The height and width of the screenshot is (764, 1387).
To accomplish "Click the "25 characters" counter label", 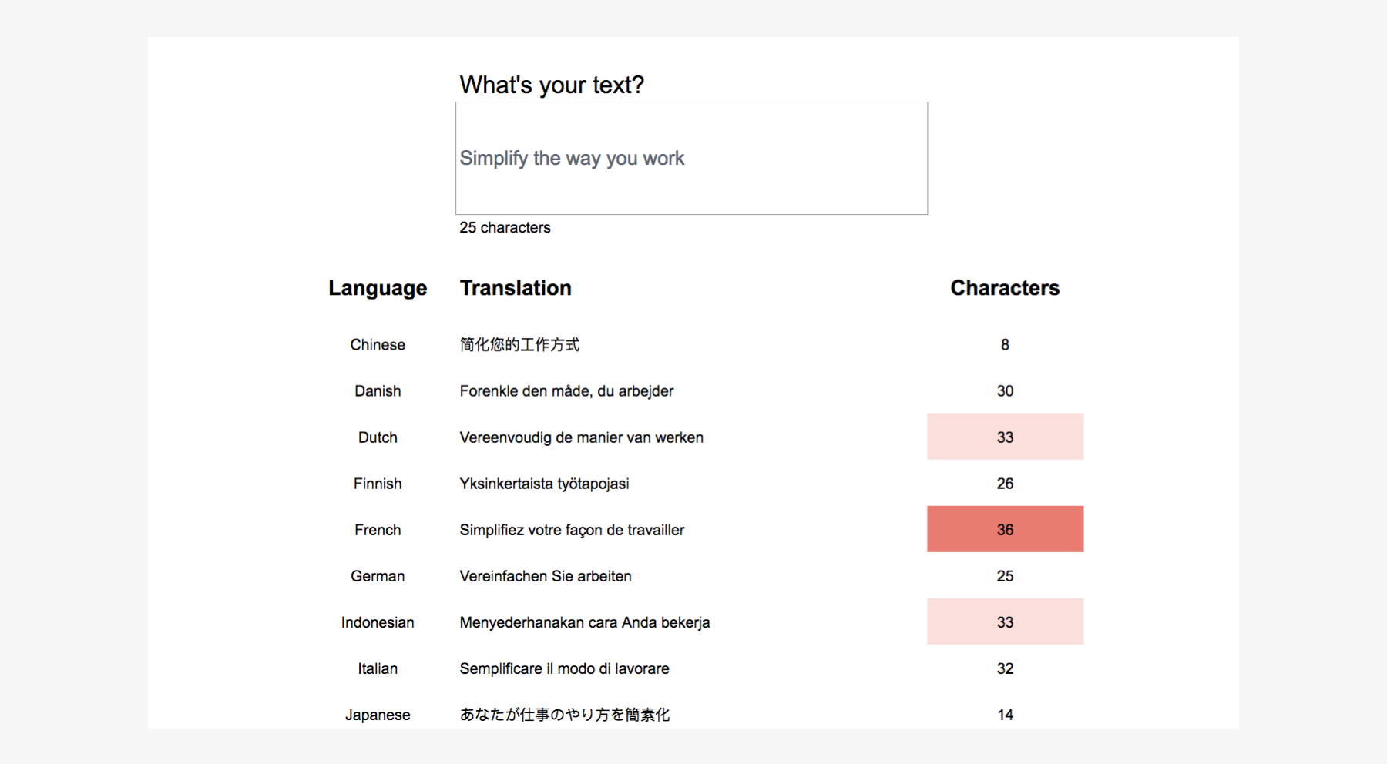I will coord(505,228).
